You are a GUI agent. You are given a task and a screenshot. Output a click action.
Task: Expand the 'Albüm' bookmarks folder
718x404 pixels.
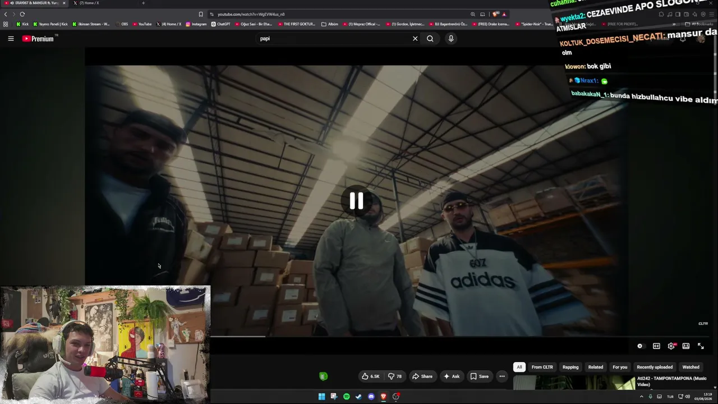pos(330,24)
